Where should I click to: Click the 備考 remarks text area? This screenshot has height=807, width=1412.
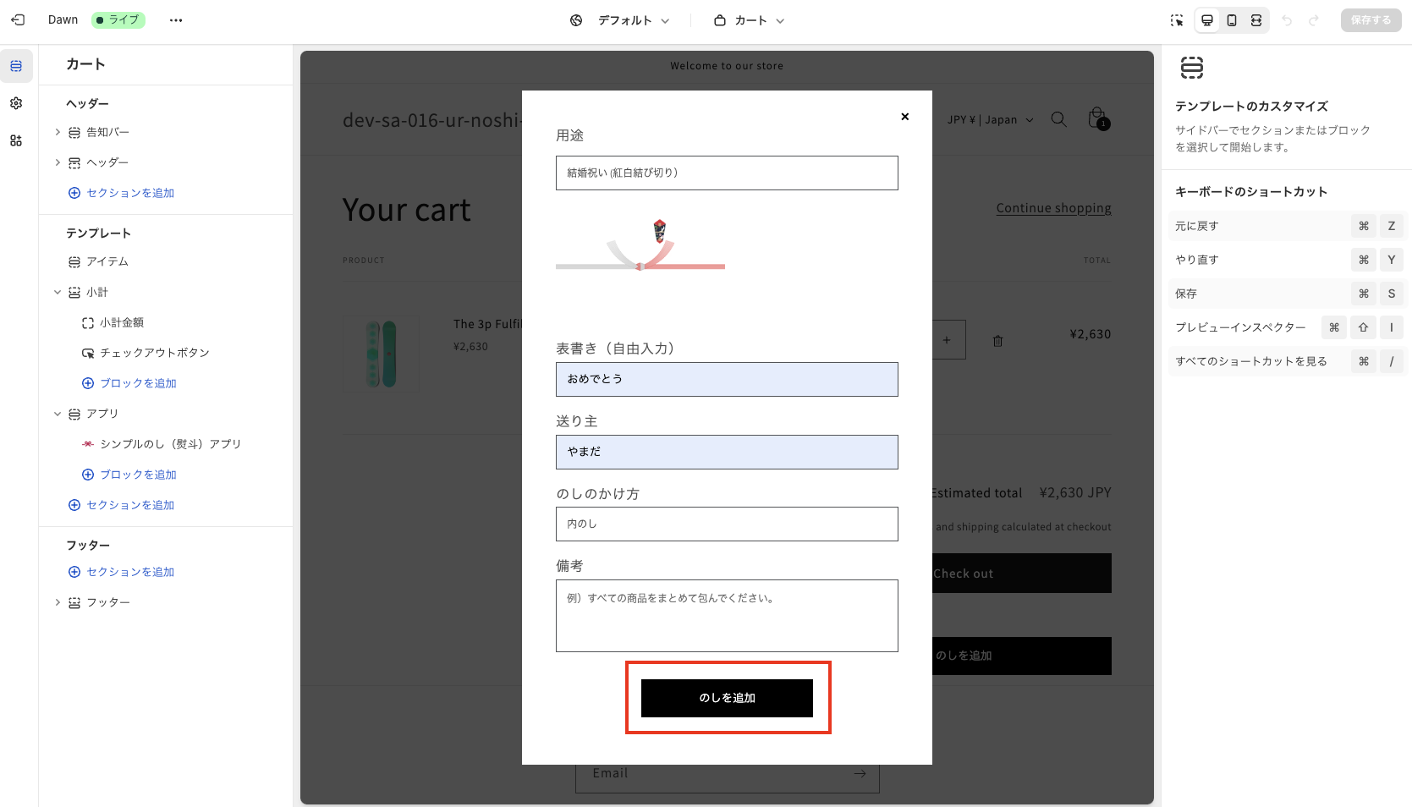tap(727, 616)
